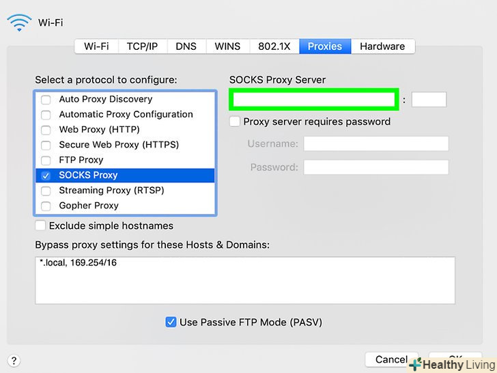Open the DNS tab

186,46
